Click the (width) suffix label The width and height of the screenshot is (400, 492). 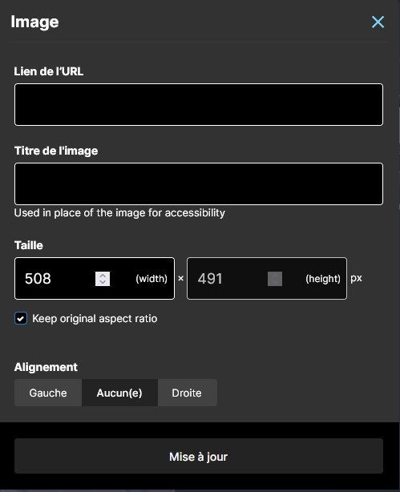click(152, 279)
